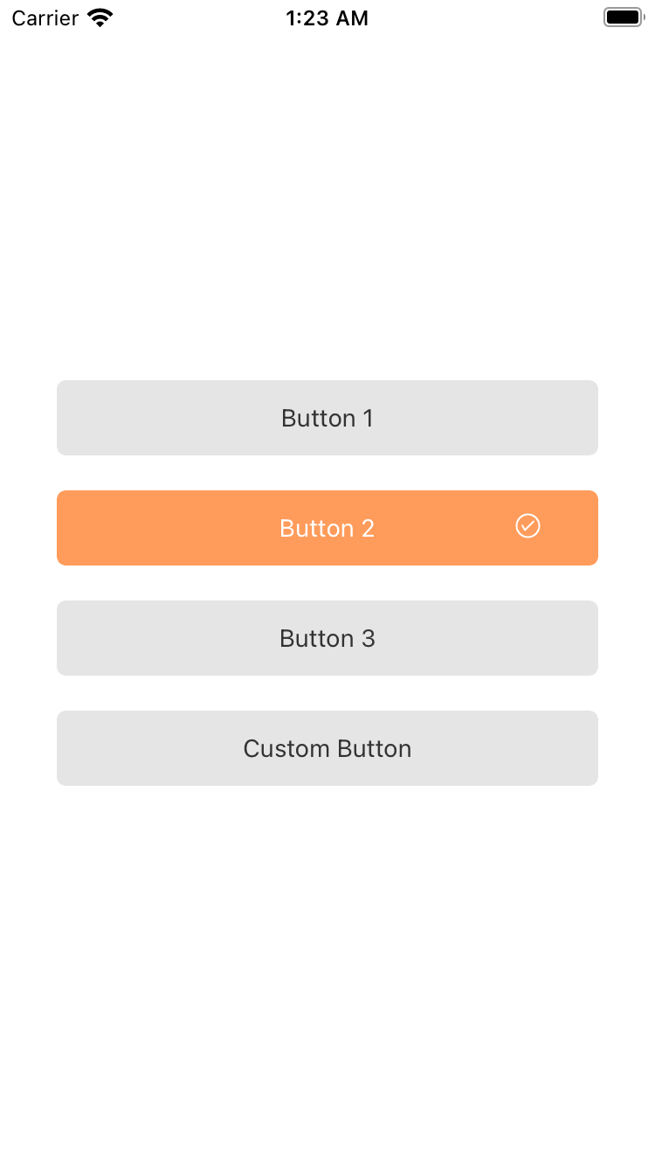Select Button 1 to mark it active
This screenshot has width=655, height=1166.
327,418
